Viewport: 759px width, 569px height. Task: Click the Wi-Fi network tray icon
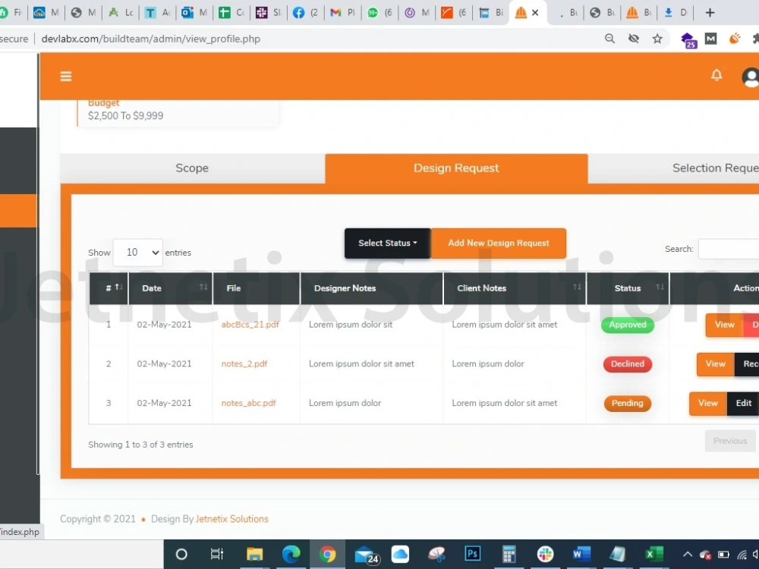pos(742,555)
